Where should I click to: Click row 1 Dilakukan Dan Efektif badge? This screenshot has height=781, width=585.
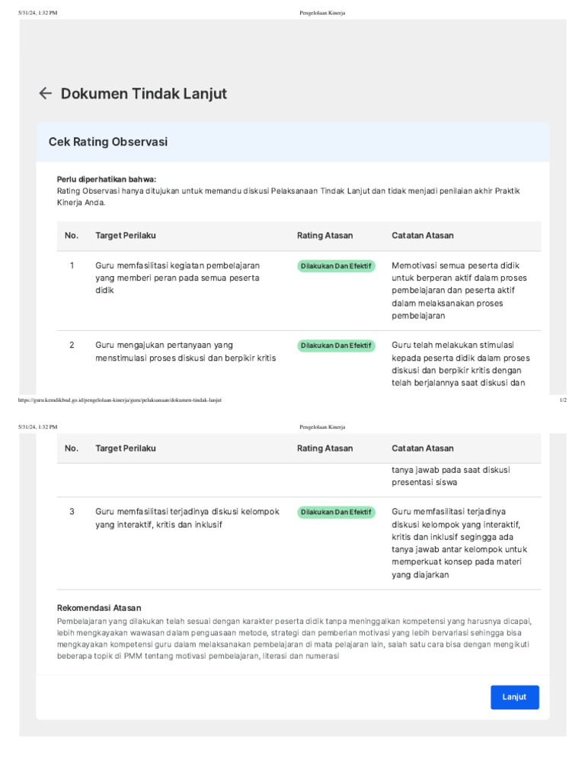[x=336, y=266]
